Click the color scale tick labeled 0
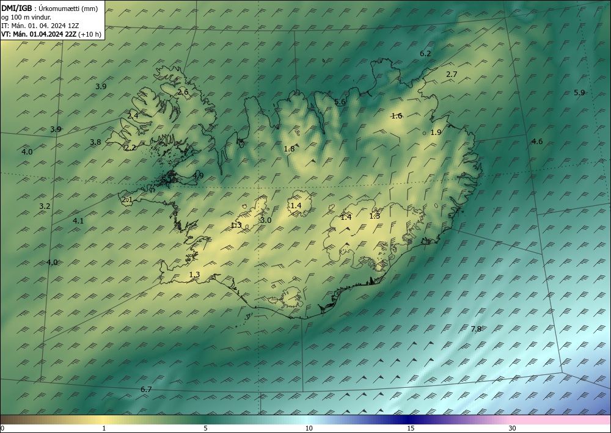Viewport: 611px width, 433px height. pyautogui.click(x=2, y=429)
